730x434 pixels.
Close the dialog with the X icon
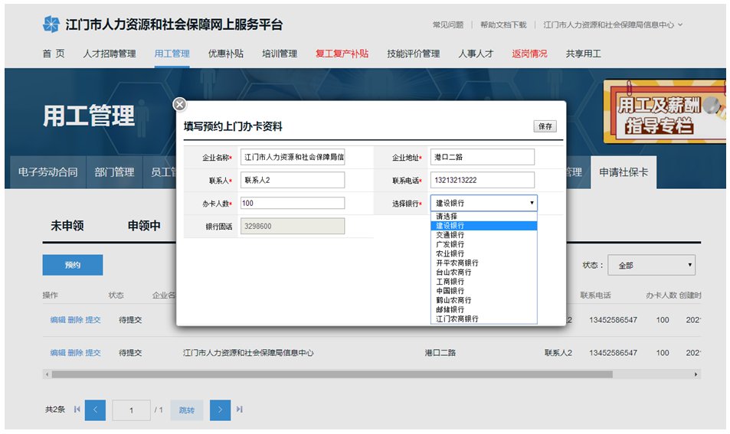[179, 105]
